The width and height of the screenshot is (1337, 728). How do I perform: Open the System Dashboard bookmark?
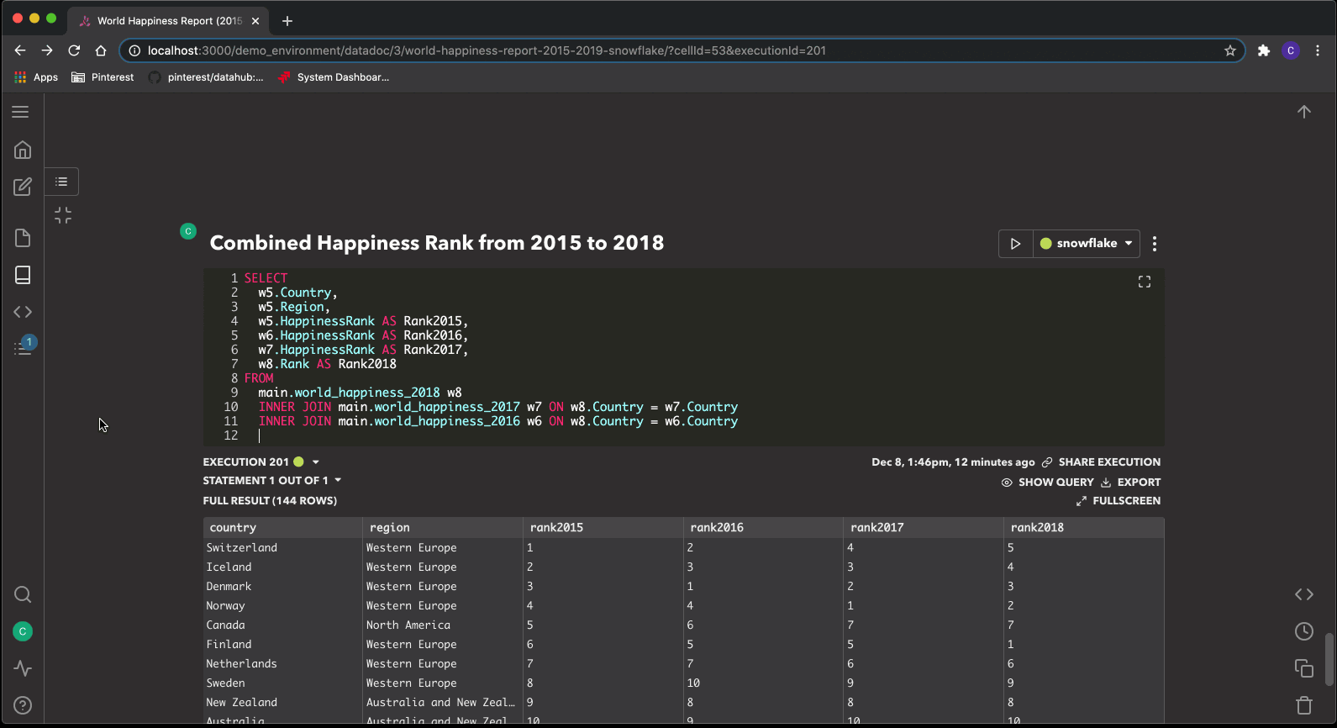click(334, 77)
